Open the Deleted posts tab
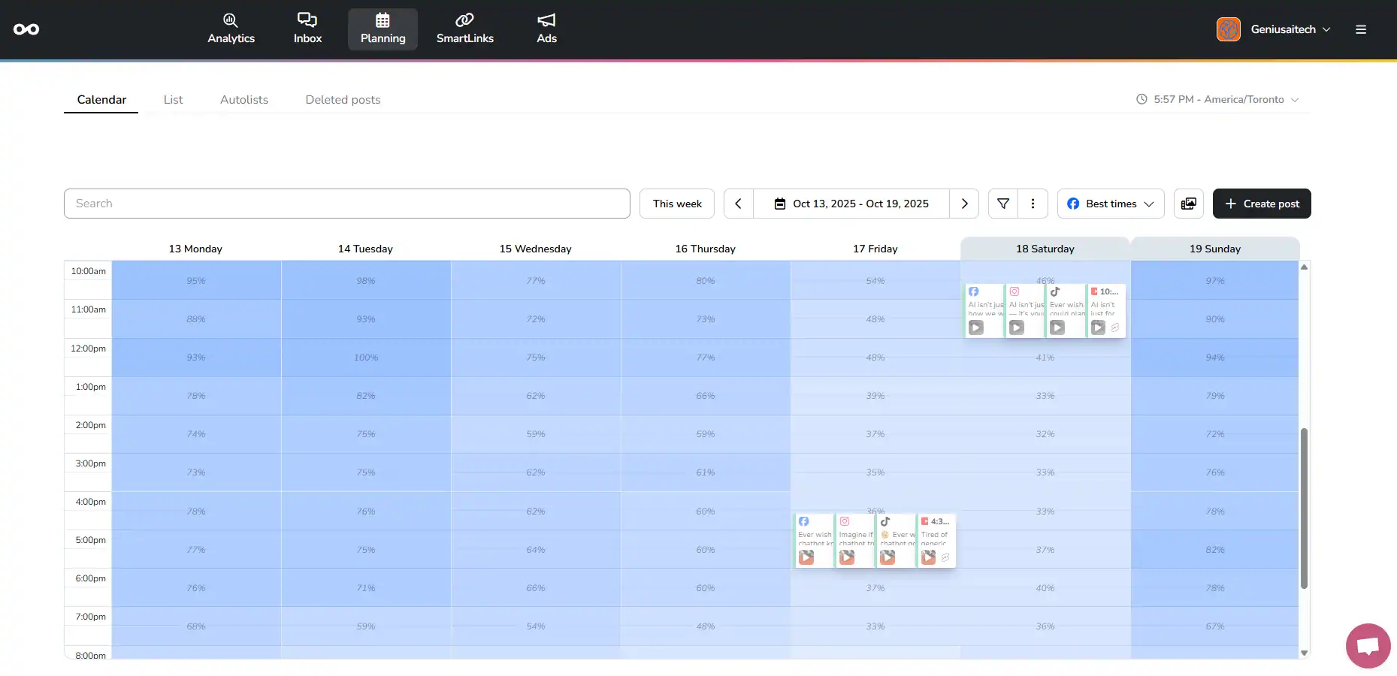Image resolution: width=1397 pixels, height=676 pixels. point(343,99)
